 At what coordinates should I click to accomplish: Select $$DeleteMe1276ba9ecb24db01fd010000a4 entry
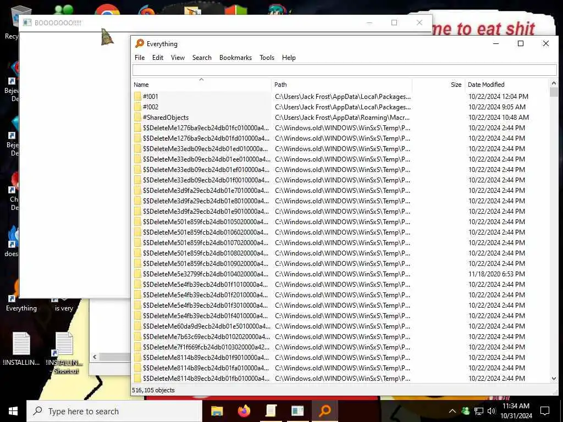(206, 138)
